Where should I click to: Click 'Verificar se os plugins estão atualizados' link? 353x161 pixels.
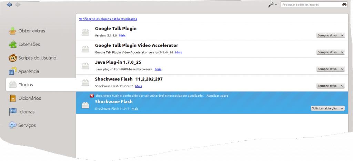pyautogui.click(x=108, y=19)
